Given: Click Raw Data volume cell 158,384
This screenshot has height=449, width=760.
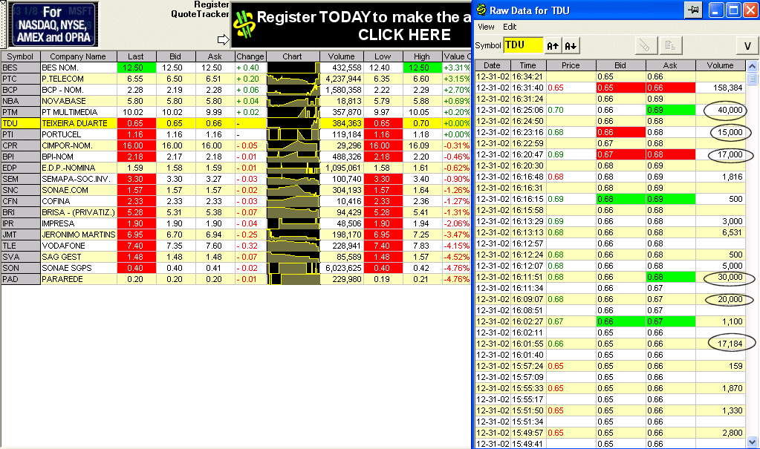Looking at the screenshot, I should click(721, 88).
